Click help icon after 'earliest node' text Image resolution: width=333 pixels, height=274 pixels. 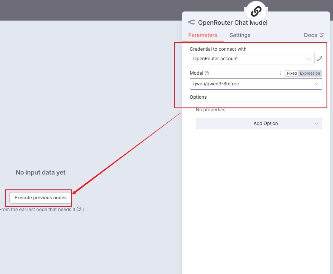tap(79, 209)
